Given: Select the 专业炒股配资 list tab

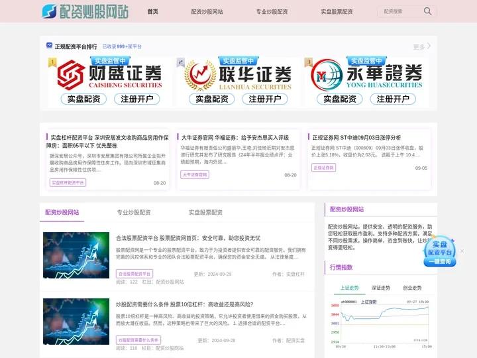Looking at the screenshot, I should [x=134, y=212].
